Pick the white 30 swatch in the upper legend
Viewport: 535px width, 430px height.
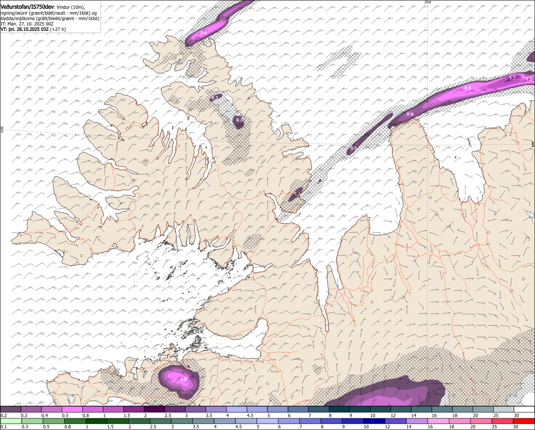(524, 410)
